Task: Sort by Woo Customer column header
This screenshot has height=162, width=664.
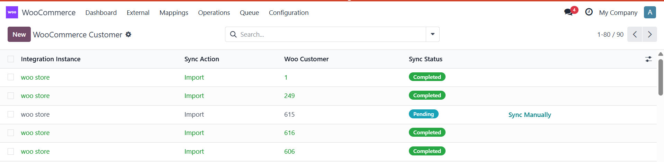Action: (x=306, y=59)
